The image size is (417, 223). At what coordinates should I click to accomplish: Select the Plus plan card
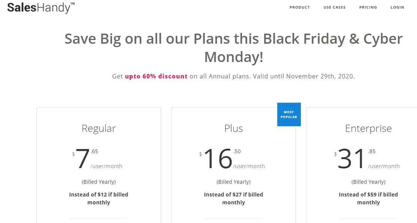233,164
